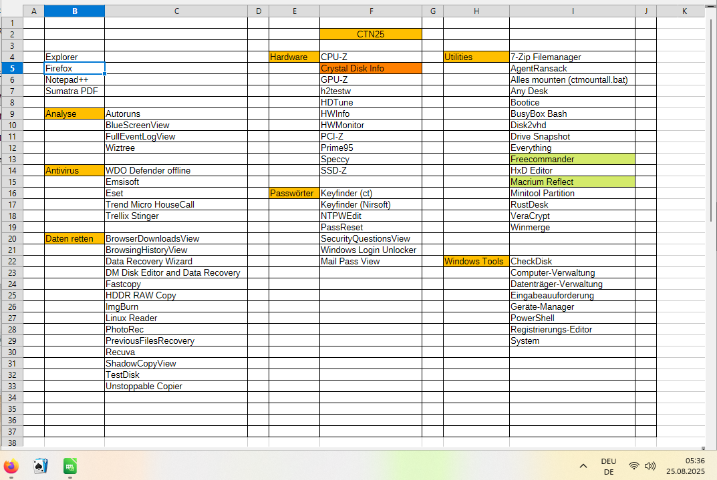Image resolution: width=717 pixels, height=480 pixels.
Task: Select the Drive Snapshot cell
Action: tap(573, 137)
